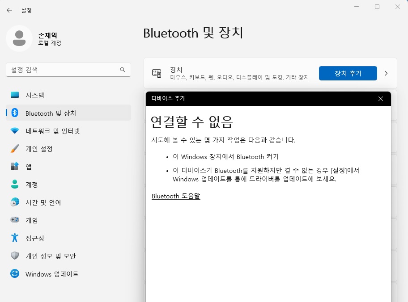Image resolution: width=408 pixels, height=302 pixels.
Task: Expand the 장치 row chevron
Action: [x=386, y=73]
